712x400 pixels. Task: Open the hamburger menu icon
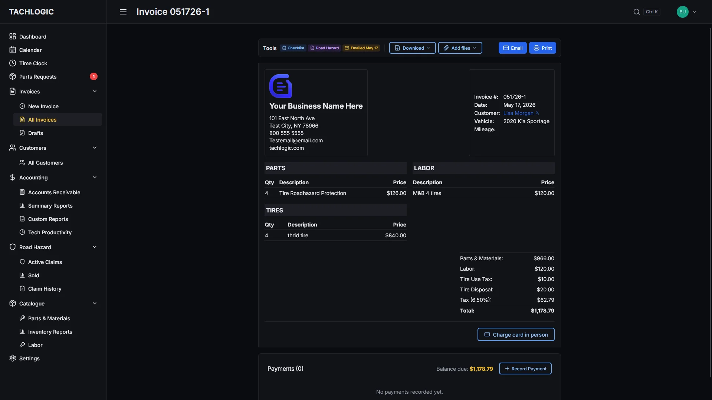click(x=123, y=12)
